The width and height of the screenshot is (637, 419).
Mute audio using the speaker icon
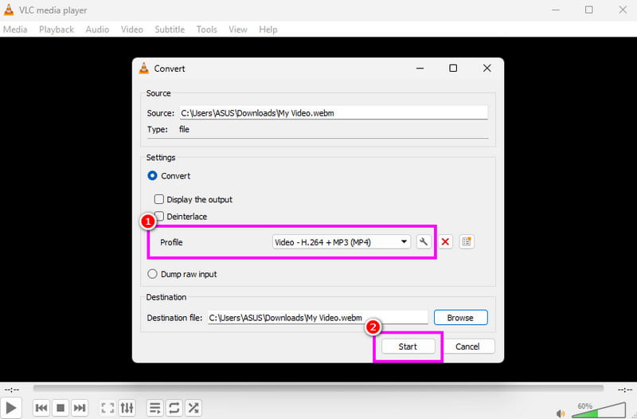pos(561,413)
